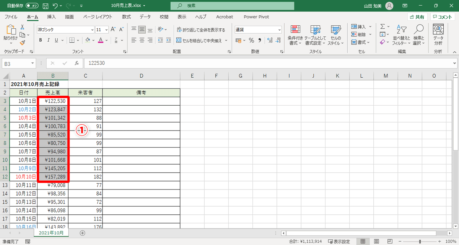
Task: Open テーブルとして書式設定
Action: (316, 35)
